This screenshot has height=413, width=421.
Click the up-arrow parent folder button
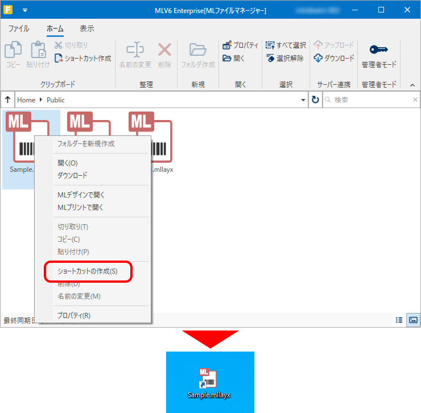[7, 100]
